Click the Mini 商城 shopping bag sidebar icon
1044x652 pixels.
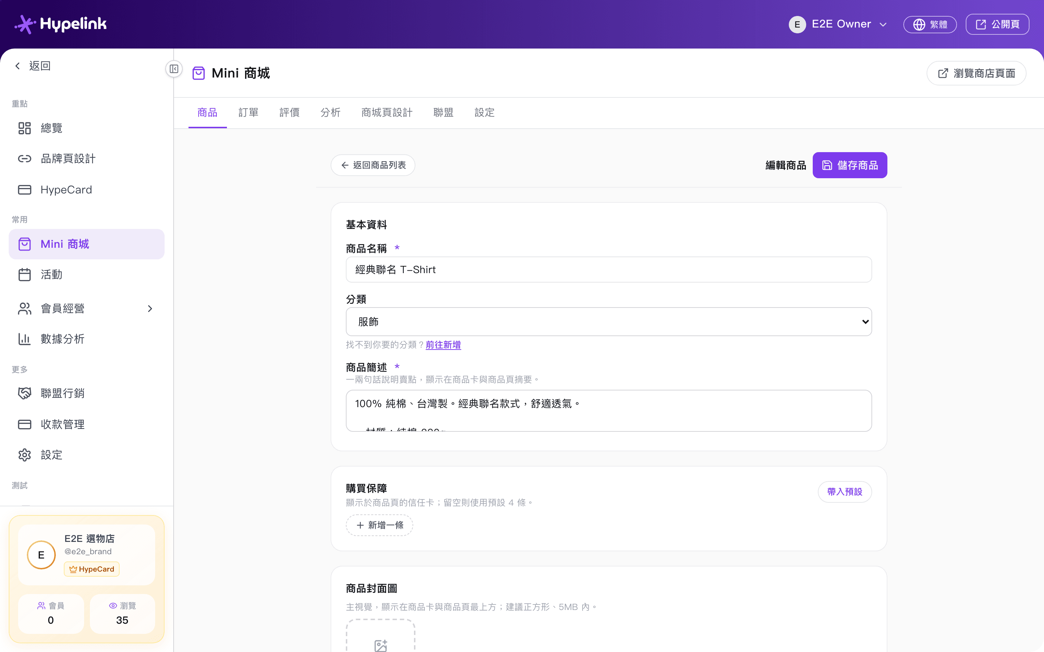25,244
